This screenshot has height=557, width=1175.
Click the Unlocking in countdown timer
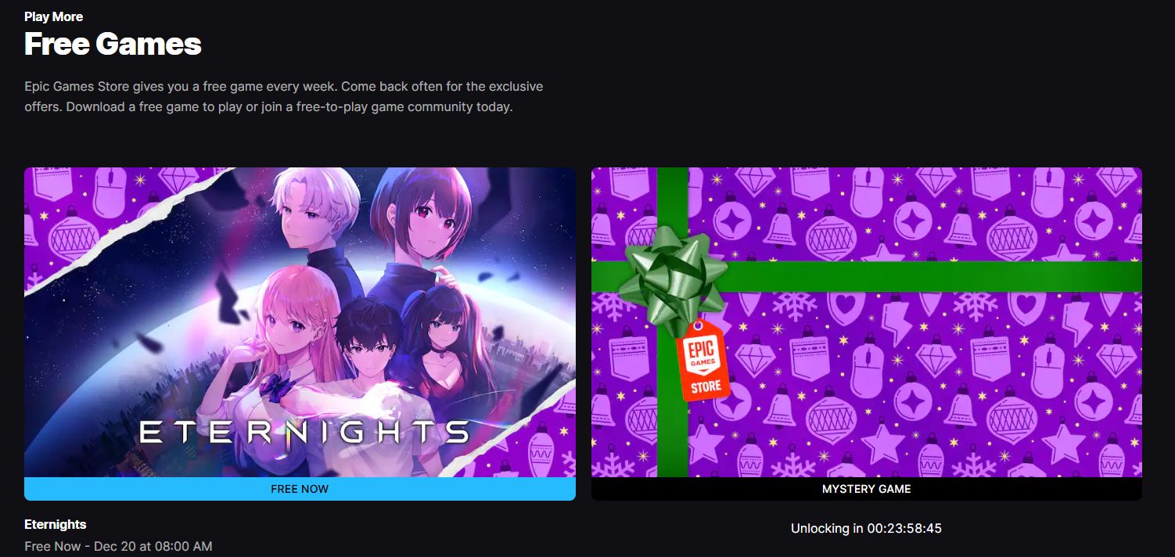866,529
